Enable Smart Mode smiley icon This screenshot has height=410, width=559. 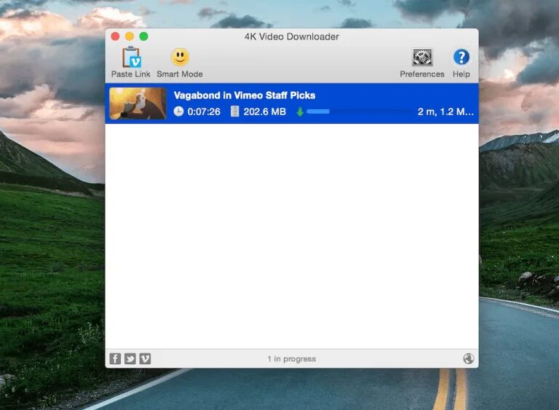coord(180,57)
